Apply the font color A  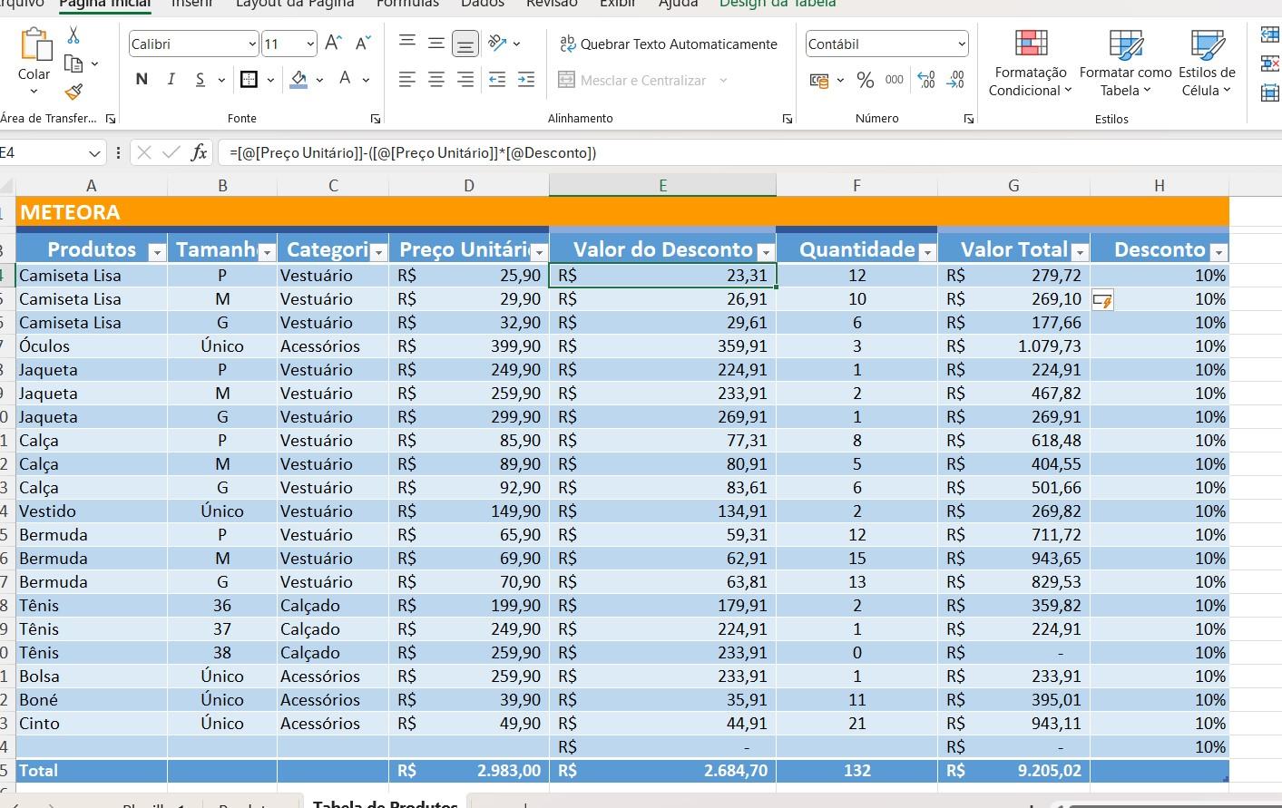click(x=345, y=80)
